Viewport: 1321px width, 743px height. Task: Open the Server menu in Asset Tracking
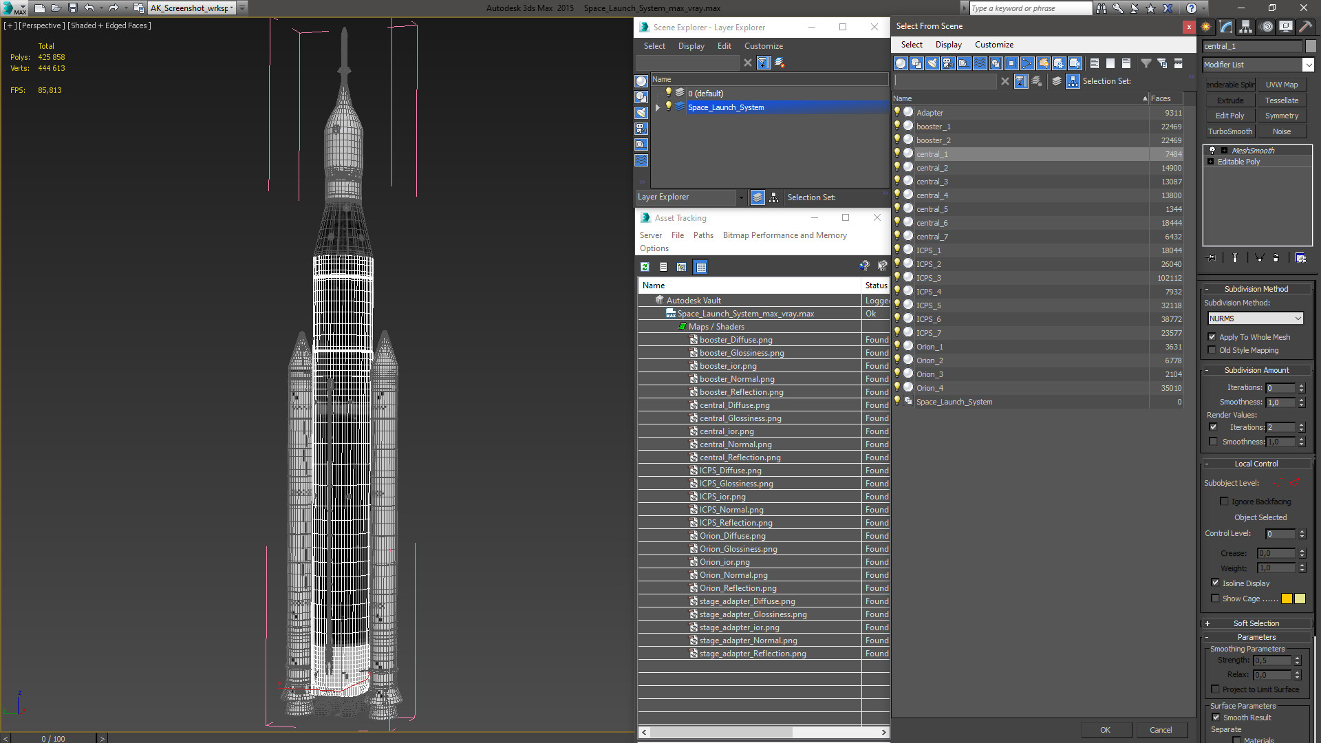(x=650, y=235)
